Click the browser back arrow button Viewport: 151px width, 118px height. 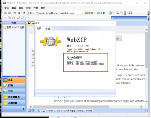click(5, 13)
